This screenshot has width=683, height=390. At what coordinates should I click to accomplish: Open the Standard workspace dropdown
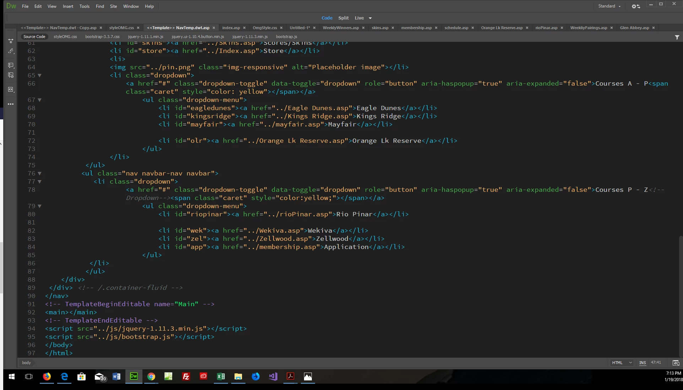point(609,6)
